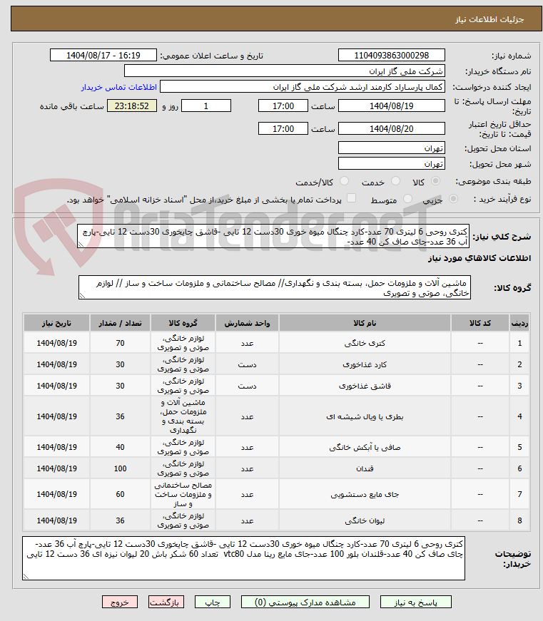Click the شماره نیاز number field

click(x=392, y=55)
